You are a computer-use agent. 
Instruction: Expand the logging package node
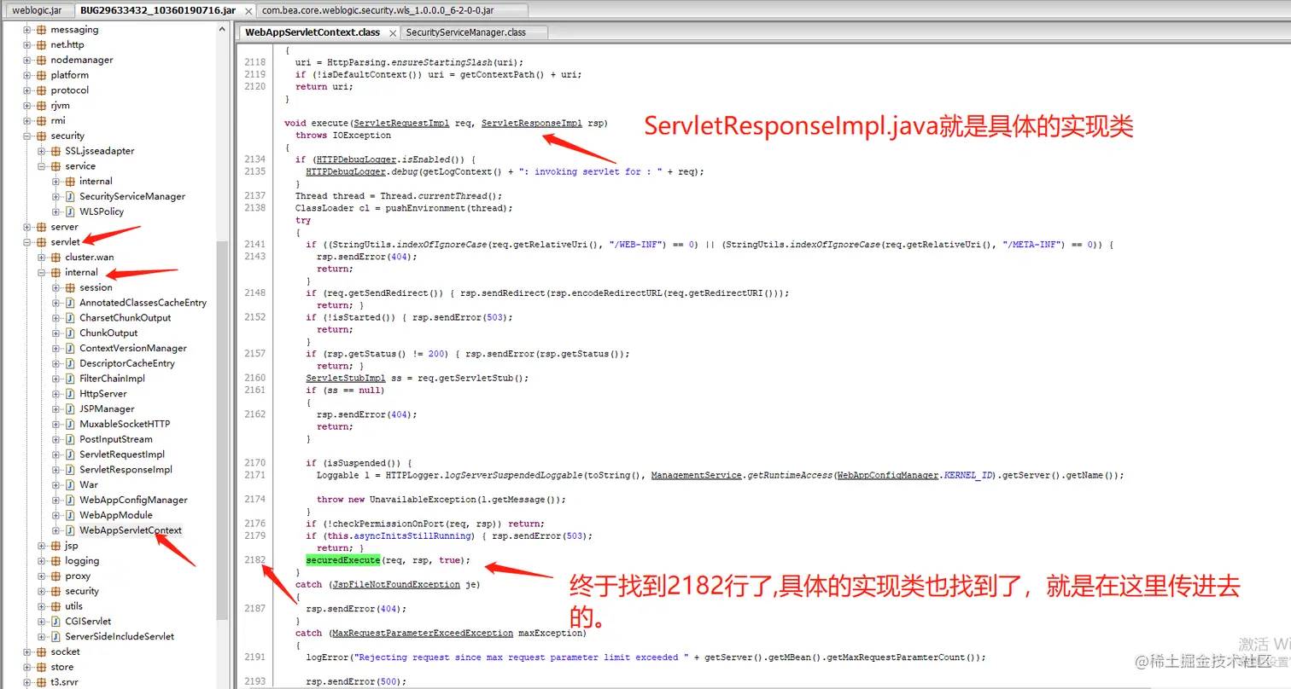click(41, 560)
